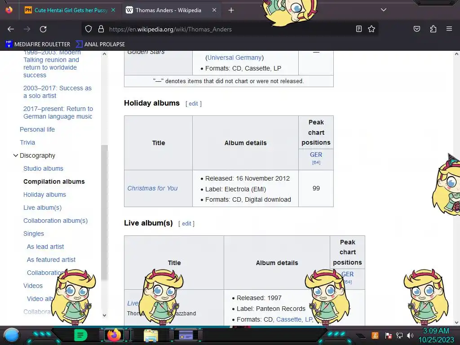Click the Firefox logo icon in the tab bar

(9, 10)
